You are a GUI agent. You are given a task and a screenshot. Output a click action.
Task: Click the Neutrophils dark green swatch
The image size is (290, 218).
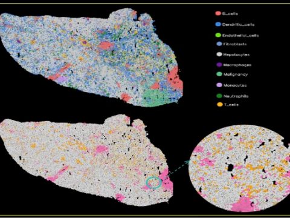(219, 96)
